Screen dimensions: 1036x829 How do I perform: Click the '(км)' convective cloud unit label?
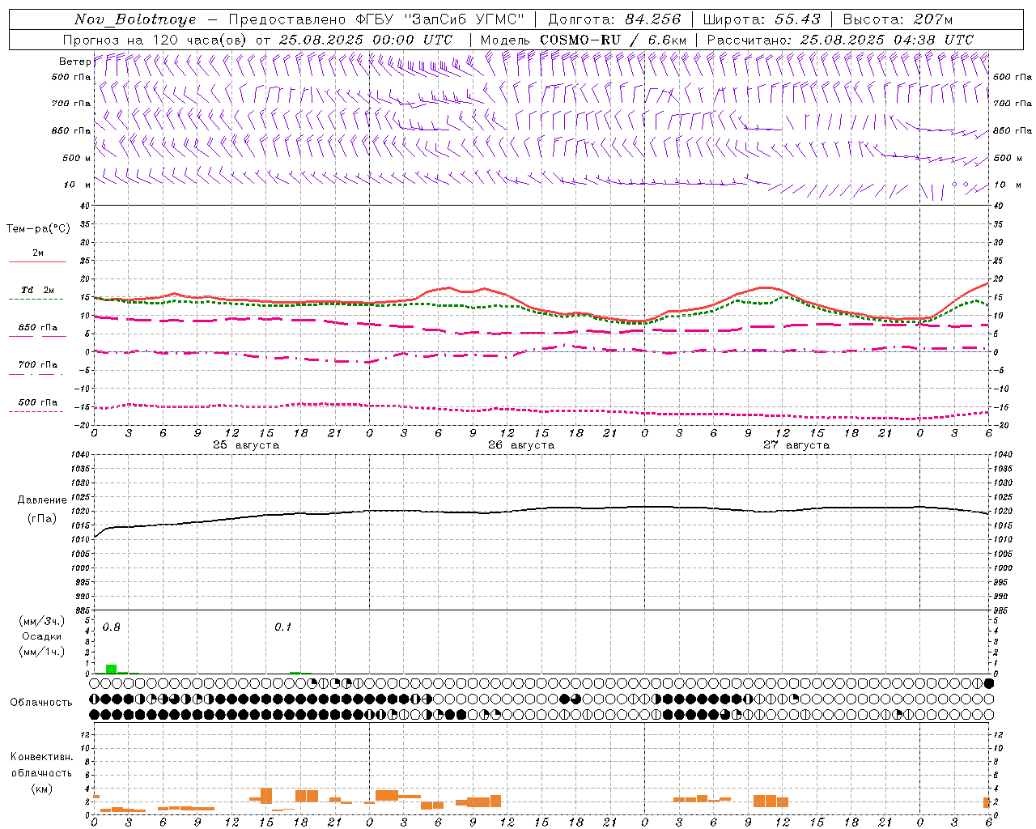[x=42, y=789]
